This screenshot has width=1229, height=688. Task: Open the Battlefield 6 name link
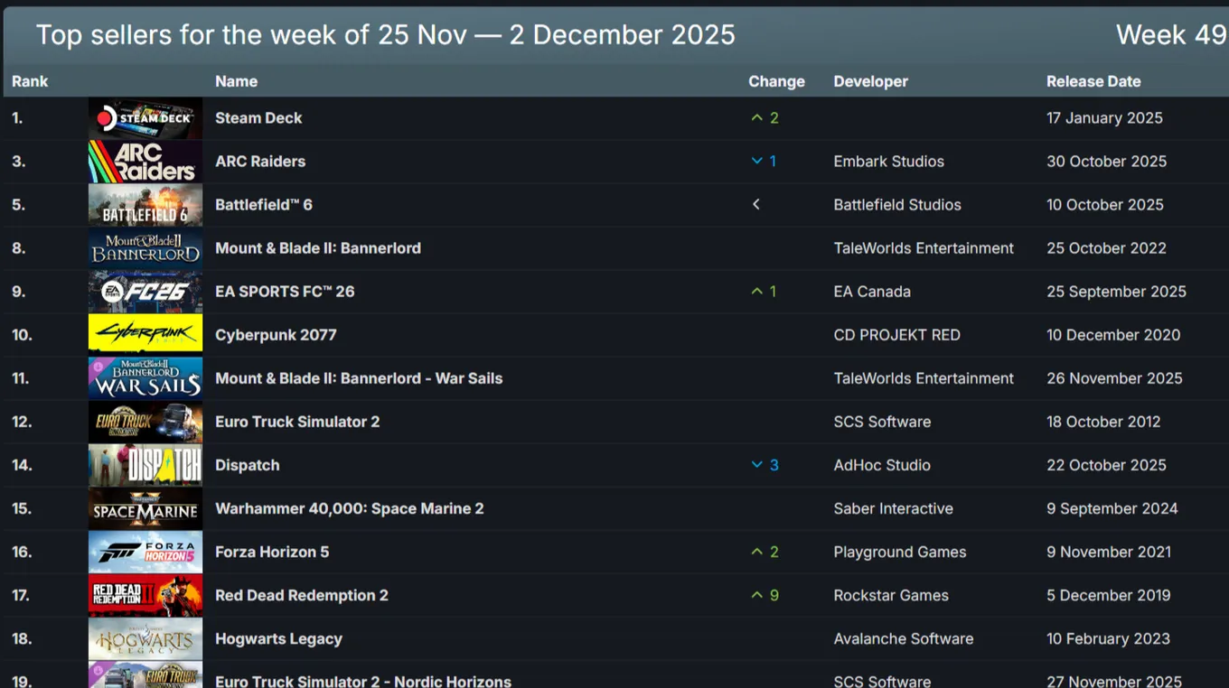[x=264, y=205]
